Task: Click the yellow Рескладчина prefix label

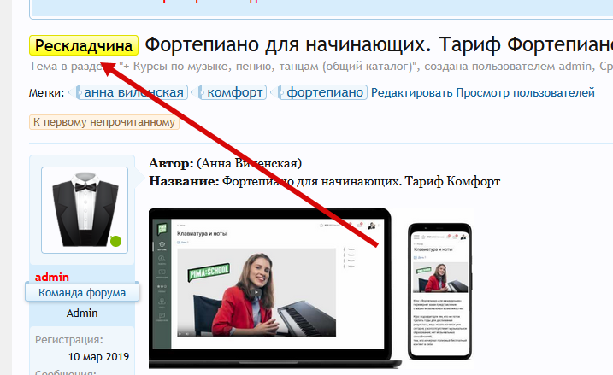Action: click(84, 45)
